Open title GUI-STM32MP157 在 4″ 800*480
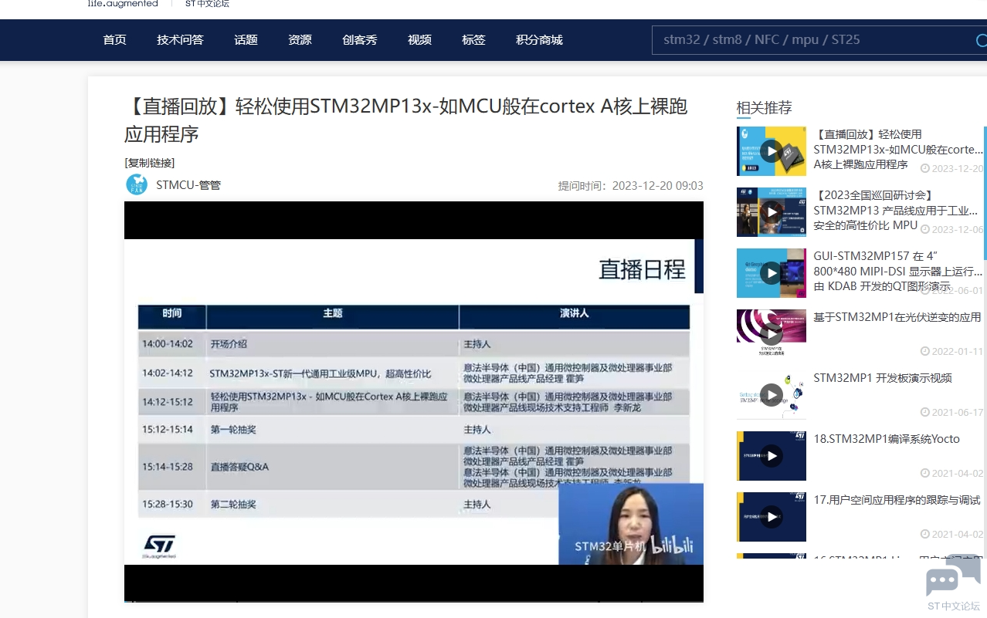 897,271
